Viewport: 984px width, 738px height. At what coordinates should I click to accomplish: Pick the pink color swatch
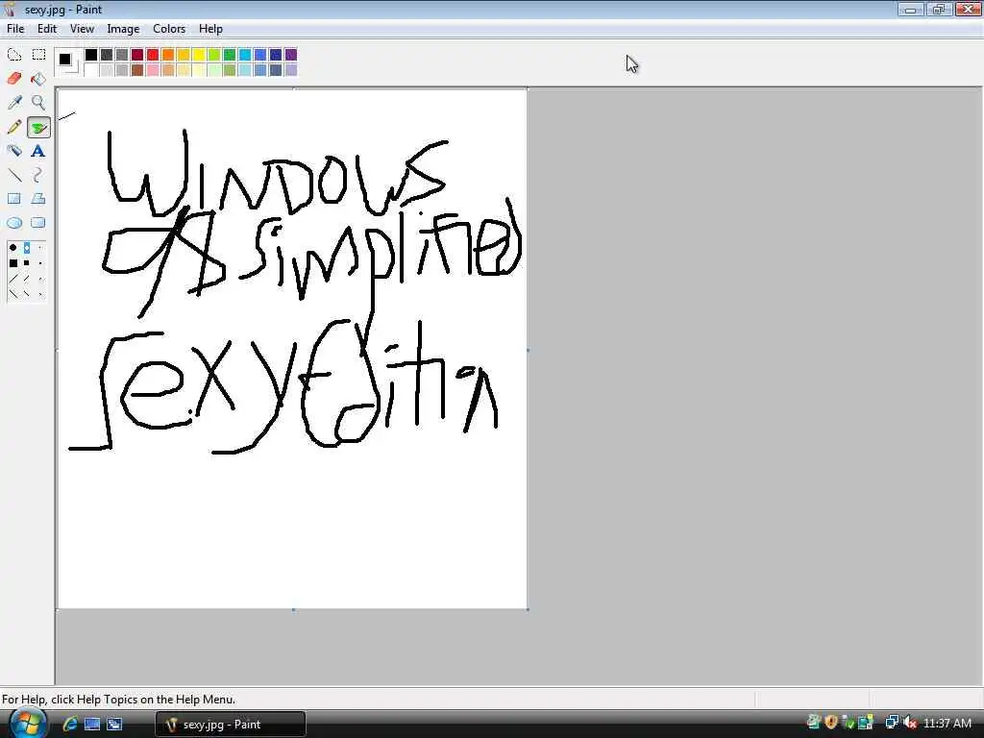point(153,70)
